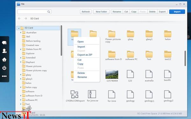Select the australia file icon
This screenshot has width=191, height=119.
click(x=149, y=74)
